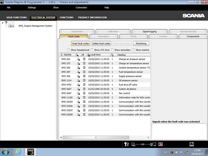Screen dimensions: 208x156
Task: Click the Monitoring button
Action: [x=141, y=43]
